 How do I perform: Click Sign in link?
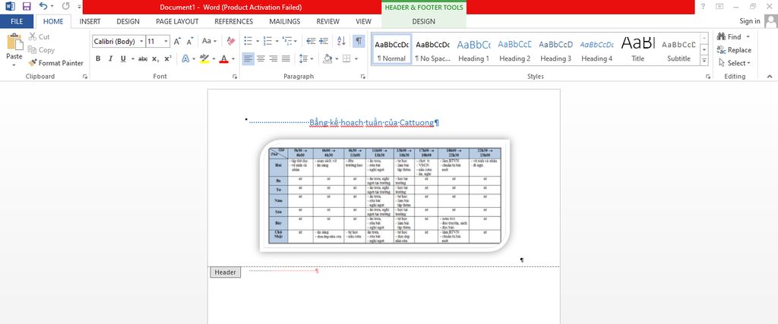750,20
